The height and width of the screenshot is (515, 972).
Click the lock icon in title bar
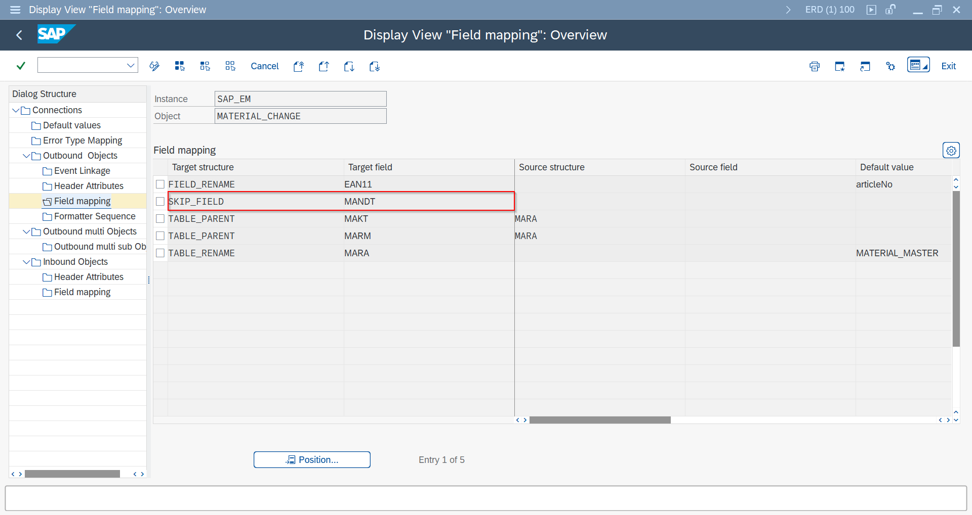tap(890, 10)
